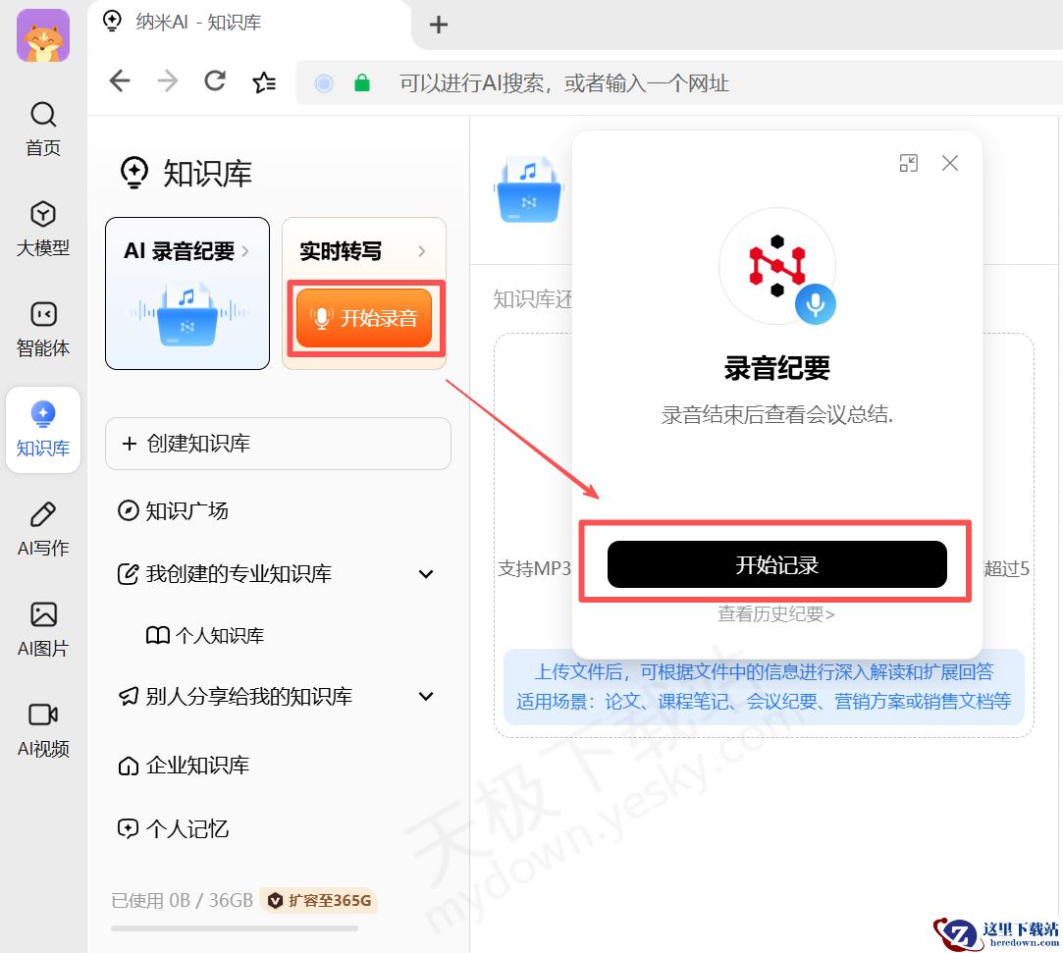
Task: Click the 开始记录 button
Action: [x=775, y=563]
